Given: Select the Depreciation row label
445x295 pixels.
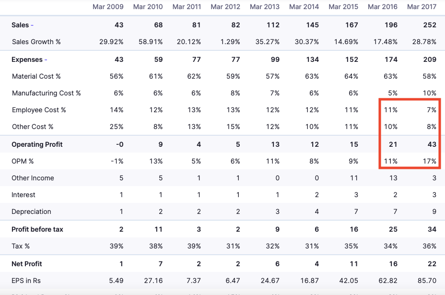Looking at the screenshot, I should 31,212.
